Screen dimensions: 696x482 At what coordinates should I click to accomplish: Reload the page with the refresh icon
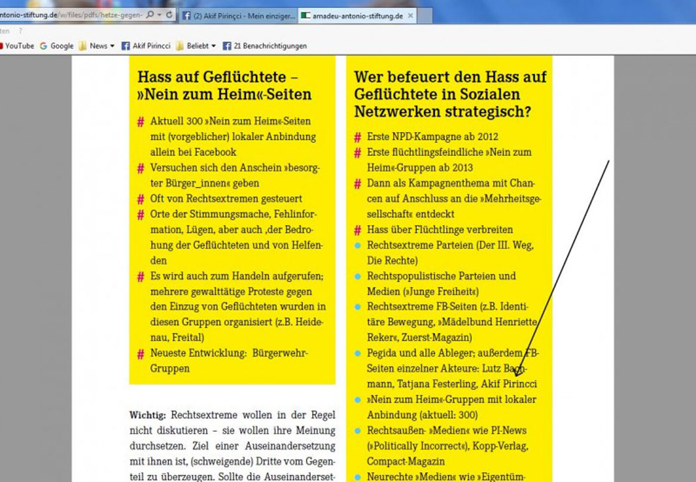169,15
